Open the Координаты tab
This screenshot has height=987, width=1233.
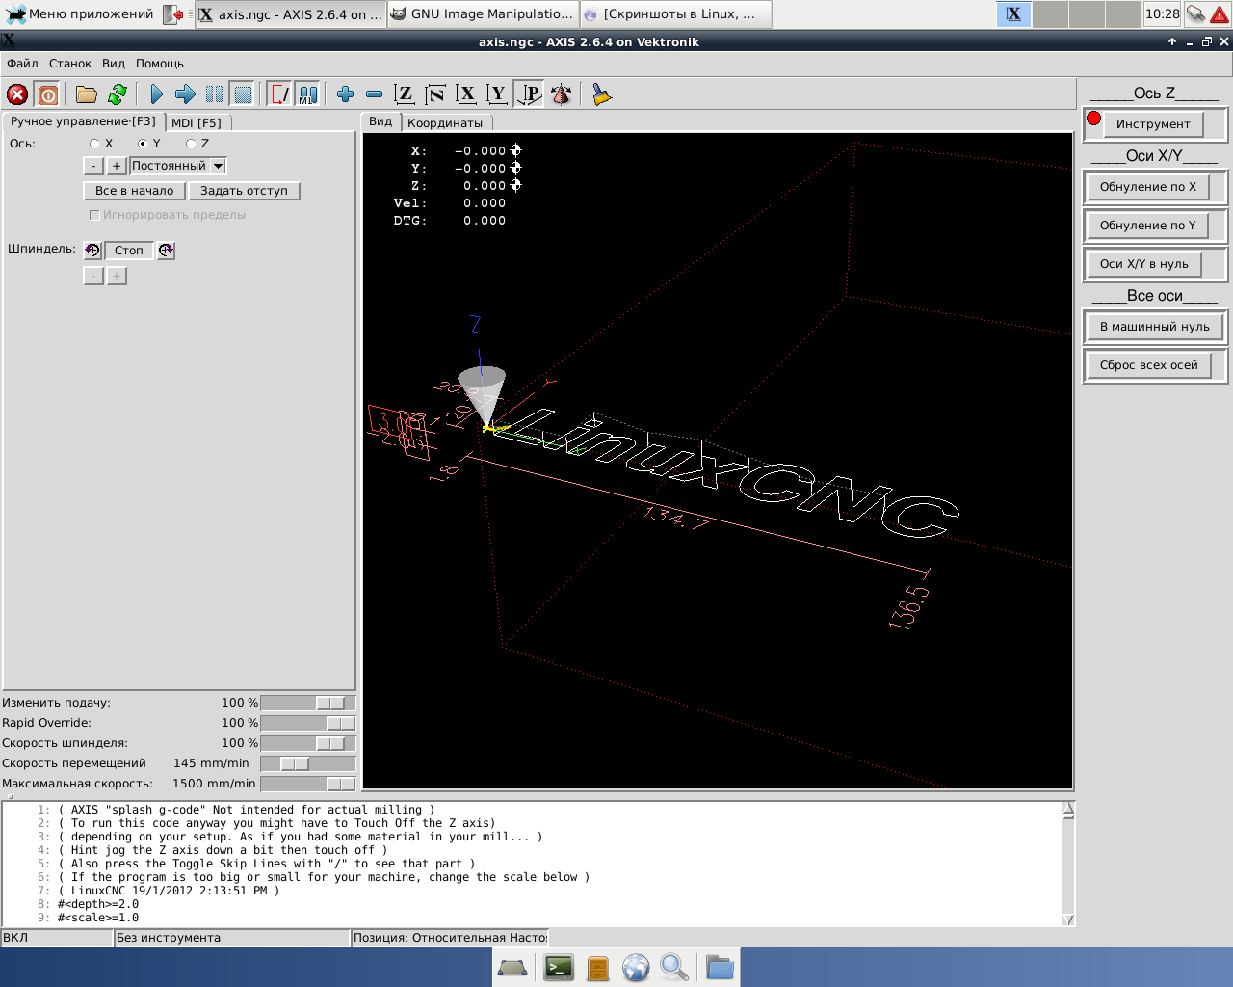point(445,122)
